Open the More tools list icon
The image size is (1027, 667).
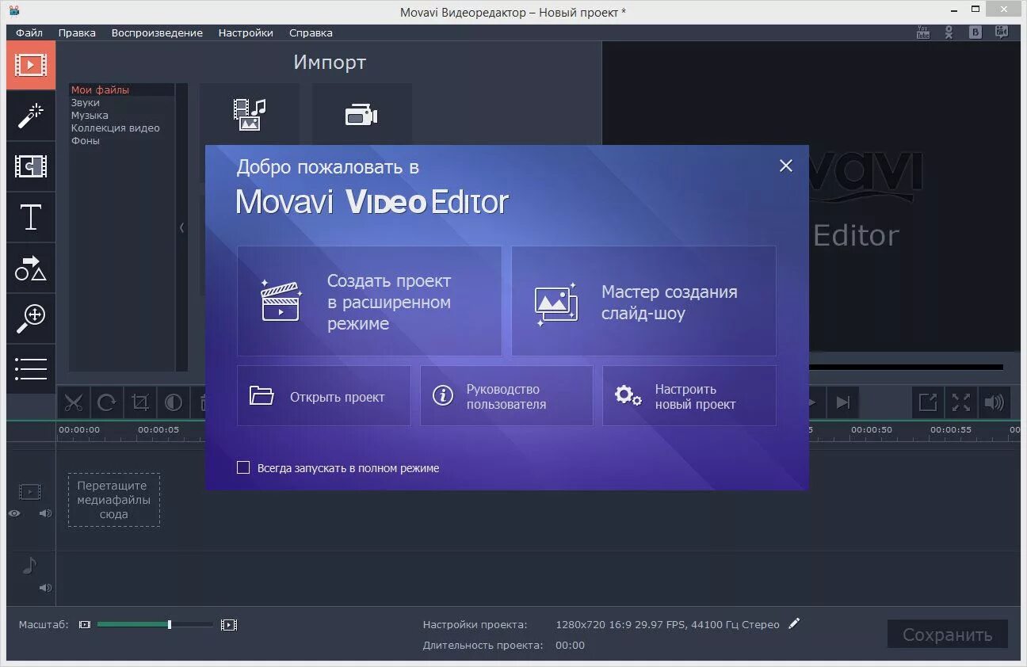point(31,369)
